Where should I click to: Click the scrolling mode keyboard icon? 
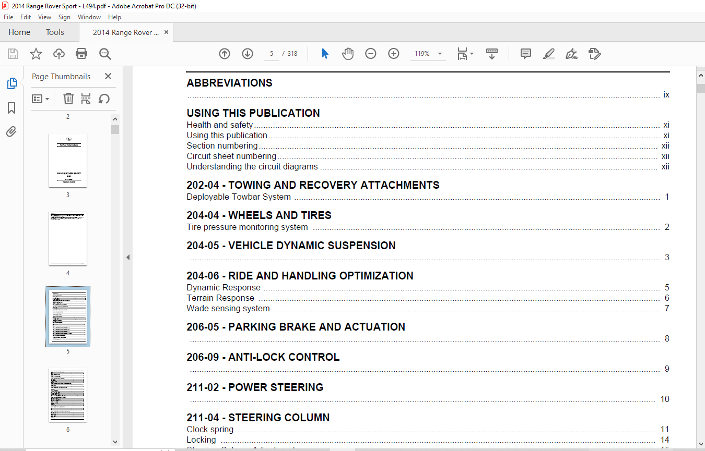click(492, 54)
